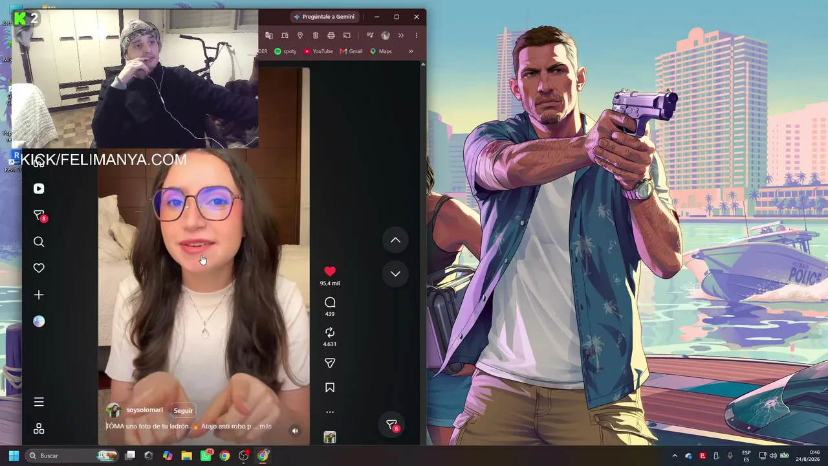Open the red B antivirus tray icon
The width and height of the screenshot is (828, 466).
point(703,456)
